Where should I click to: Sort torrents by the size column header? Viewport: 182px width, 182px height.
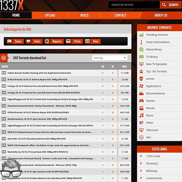[124, 66]
